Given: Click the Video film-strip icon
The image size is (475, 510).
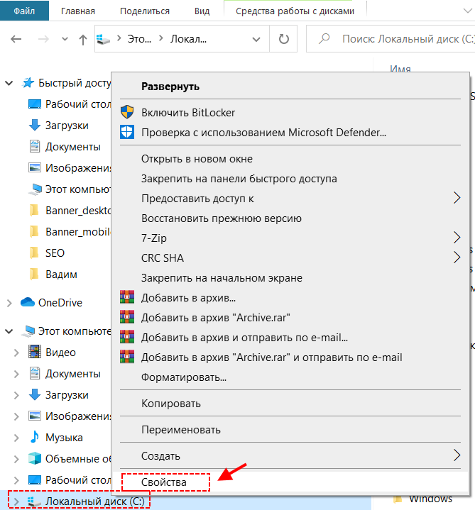Looking at the screenshot, I should click(35, 352).
